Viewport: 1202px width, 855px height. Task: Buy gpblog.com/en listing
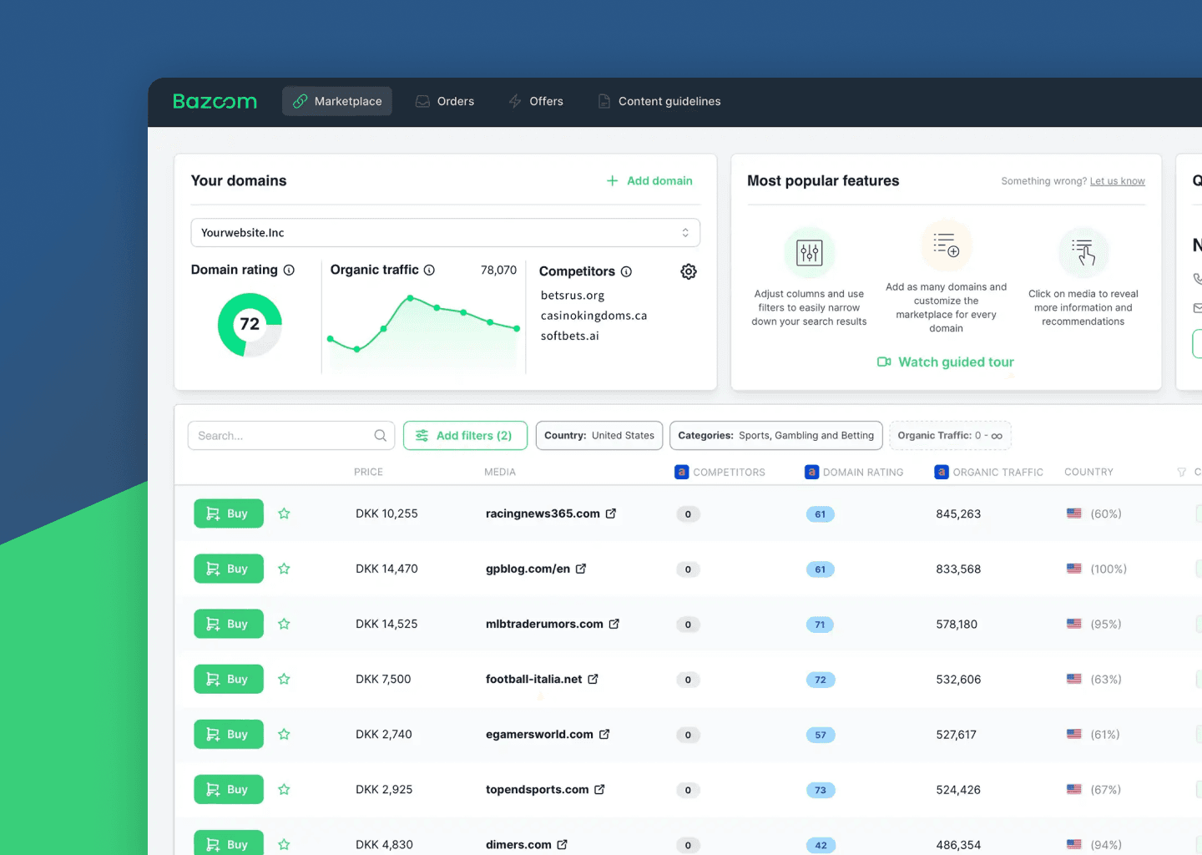(229, 569)
